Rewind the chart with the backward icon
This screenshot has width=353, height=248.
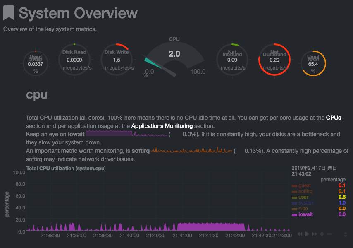(300, 234)
